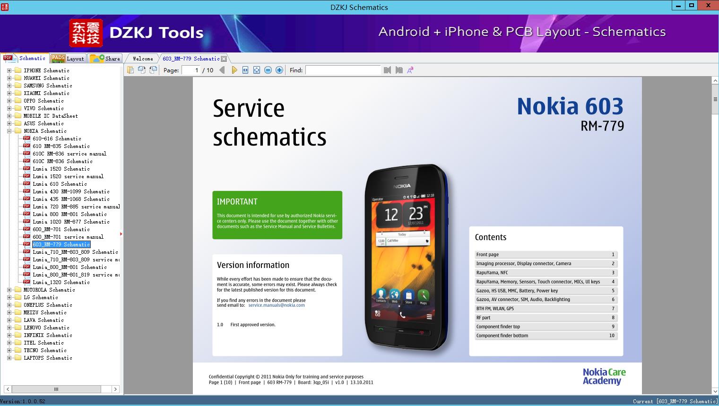
Task: Expand the MOTOROLA Schematic folder
Action: tap(9, 290)
